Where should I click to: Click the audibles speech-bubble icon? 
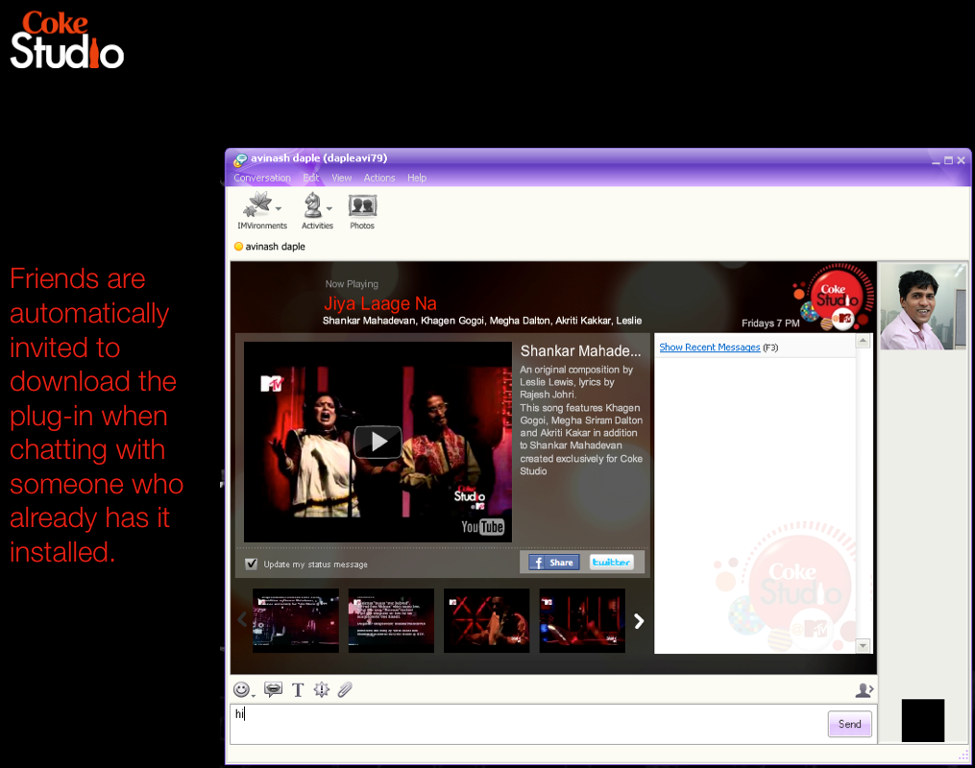(273, 689)
